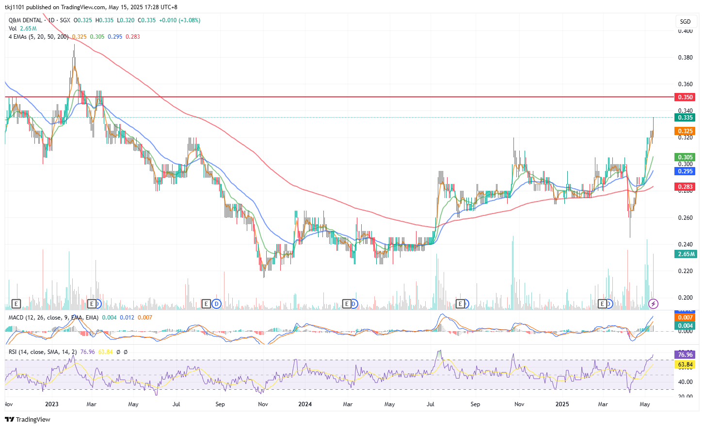Click the 2023 label on time axis
Viewport: 704px width, 428px height.
51,404
